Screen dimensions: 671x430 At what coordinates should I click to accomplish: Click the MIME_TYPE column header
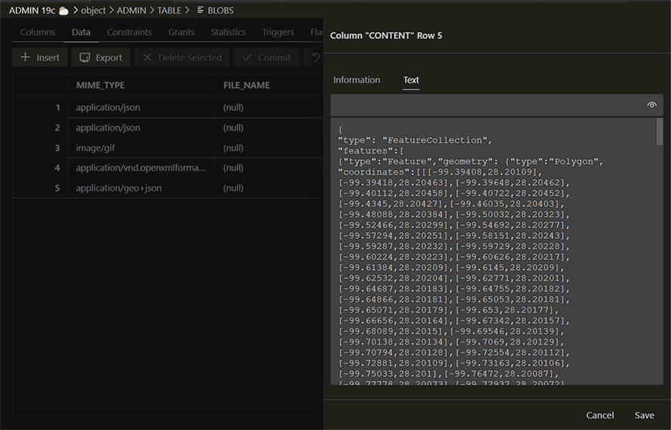(x=100, y=85)
